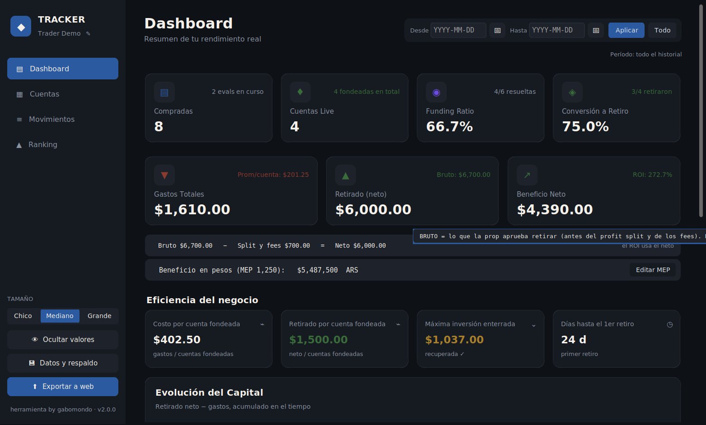Apply the date filter with Aplicar
This screenshot has width=706, height=425.
[627, 30]
